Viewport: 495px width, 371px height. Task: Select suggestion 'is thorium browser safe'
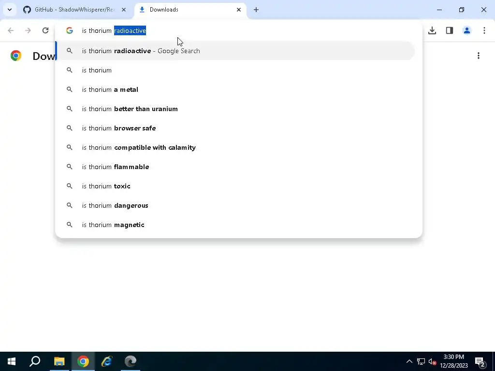click(x=235, y=128)
